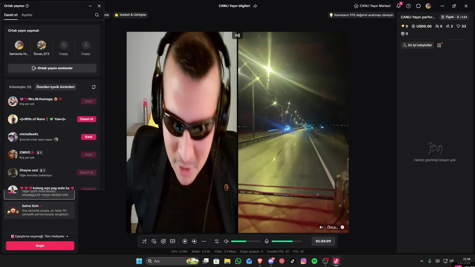Click Davet et for Shayne sasi
475x267 pixels.
(x=86, y=172)
